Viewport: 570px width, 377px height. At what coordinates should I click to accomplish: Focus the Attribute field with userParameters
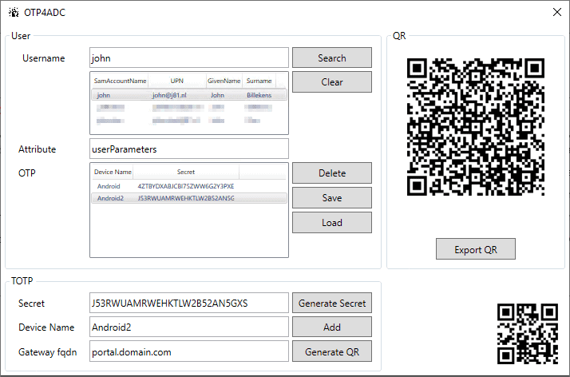pos(189,149)
